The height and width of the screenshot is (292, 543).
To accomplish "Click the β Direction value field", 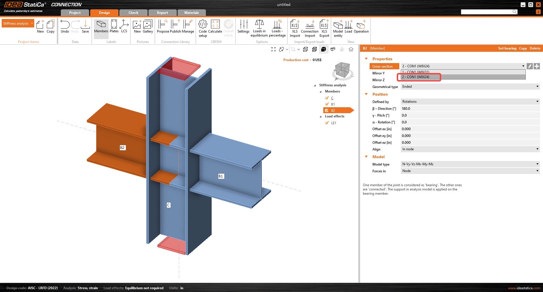I will click(469, 109).
